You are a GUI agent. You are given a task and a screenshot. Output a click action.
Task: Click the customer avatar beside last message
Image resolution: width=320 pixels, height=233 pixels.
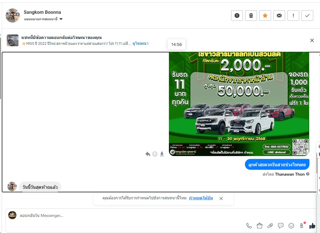[12, 186]
